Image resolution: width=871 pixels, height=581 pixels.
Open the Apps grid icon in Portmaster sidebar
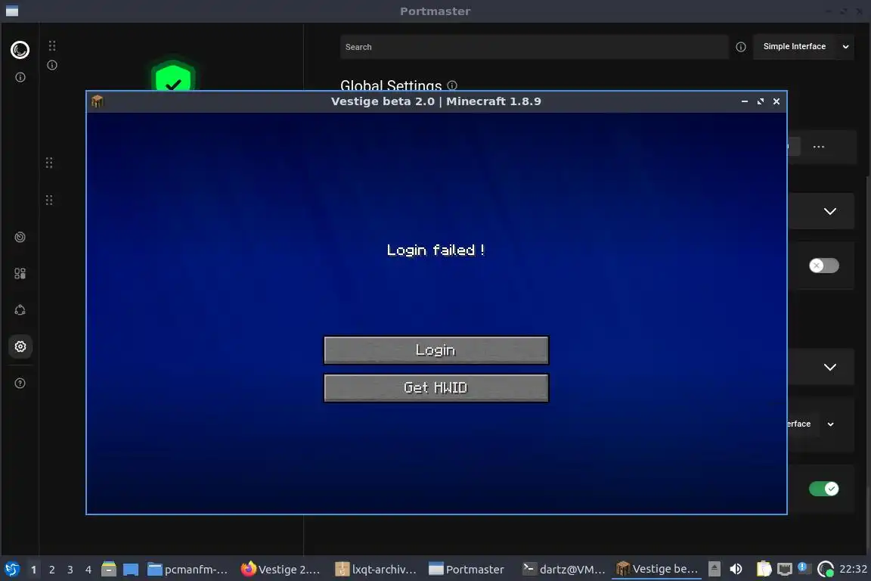point(20,274)
